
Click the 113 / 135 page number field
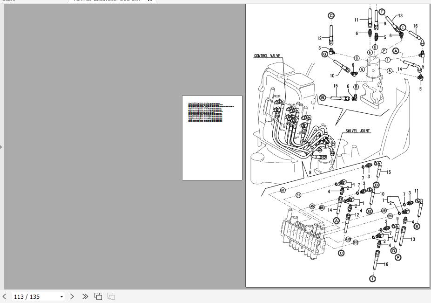[x=35, y=296]
